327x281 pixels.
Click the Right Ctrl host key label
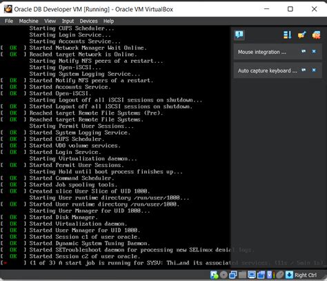click(x=306, y=275)
